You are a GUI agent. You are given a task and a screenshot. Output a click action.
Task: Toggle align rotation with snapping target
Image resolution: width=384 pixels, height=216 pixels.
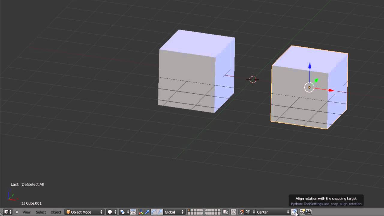294,212
